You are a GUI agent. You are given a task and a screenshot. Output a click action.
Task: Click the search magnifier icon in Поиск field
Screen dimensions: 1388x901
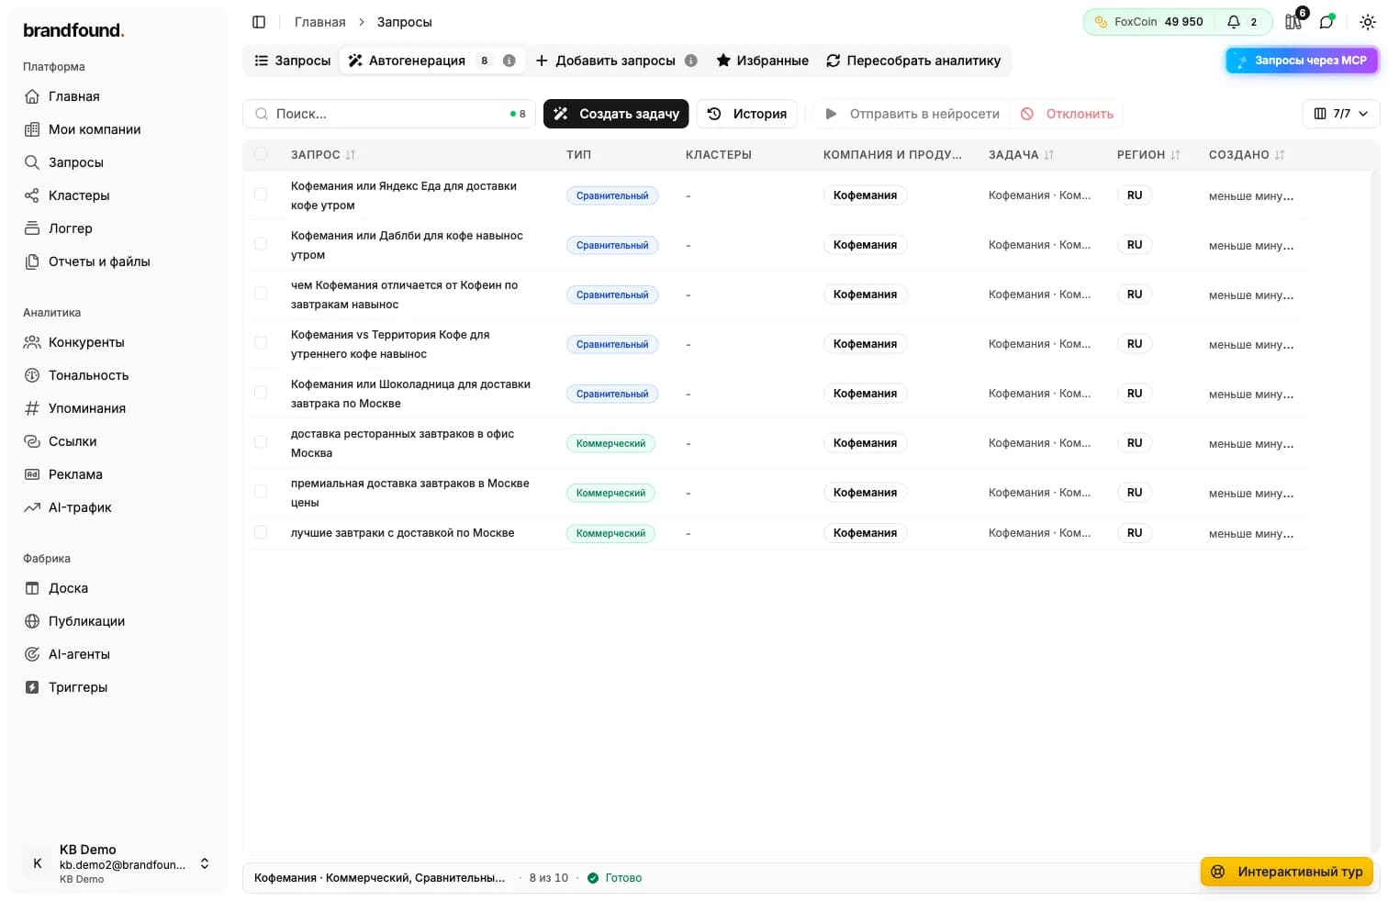click(262, 114)
